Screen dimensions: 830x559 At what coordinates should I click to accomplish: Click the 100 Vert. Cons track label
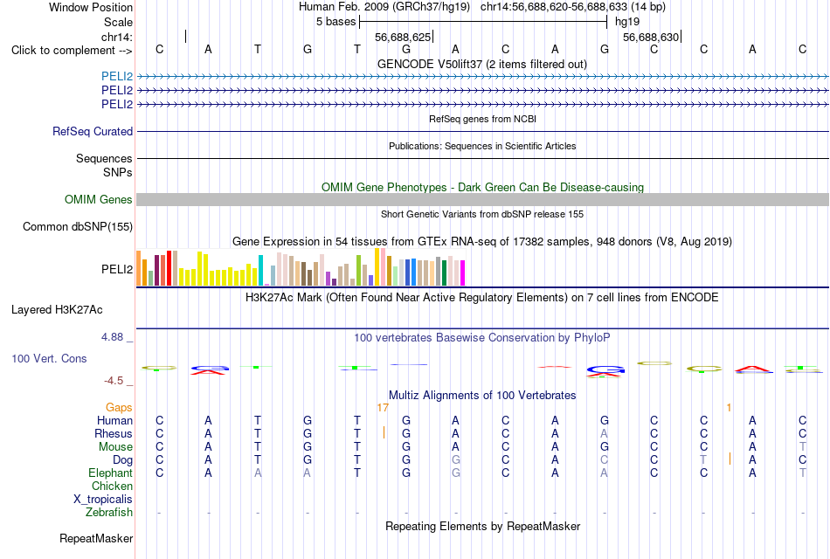[49, 358]
